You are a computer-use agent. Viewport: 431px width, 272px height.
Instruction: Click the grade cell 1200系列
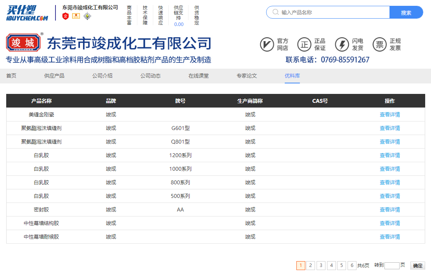[x=180, y=155]
